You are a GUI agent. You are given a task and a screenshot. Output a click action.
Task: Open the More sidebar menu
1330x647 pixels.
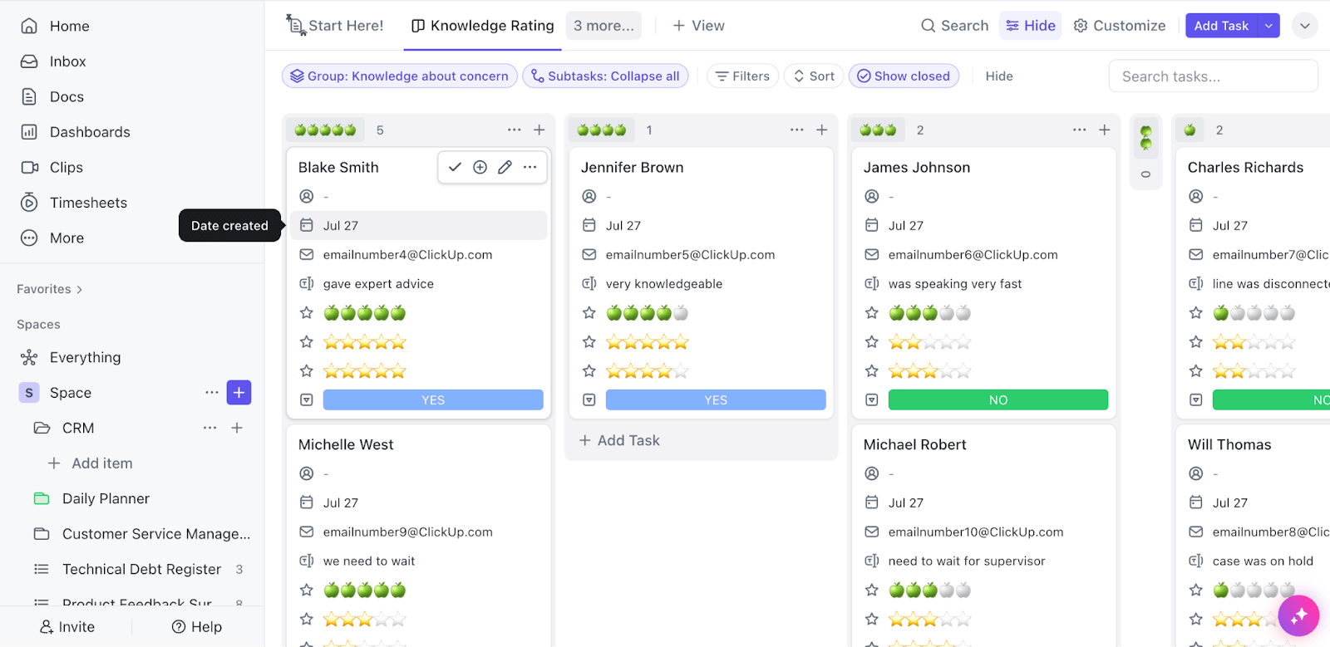[66, 238]
